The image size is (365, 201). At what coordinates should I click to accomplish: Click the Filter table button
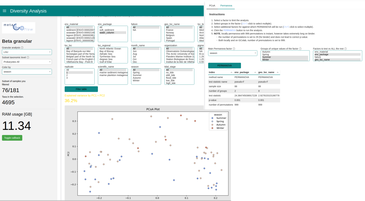81,89
